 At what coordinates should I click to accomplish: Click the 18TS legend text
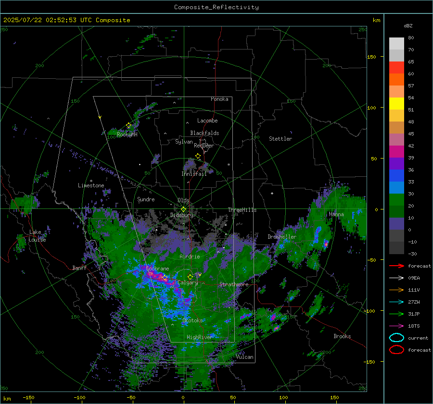414,326
